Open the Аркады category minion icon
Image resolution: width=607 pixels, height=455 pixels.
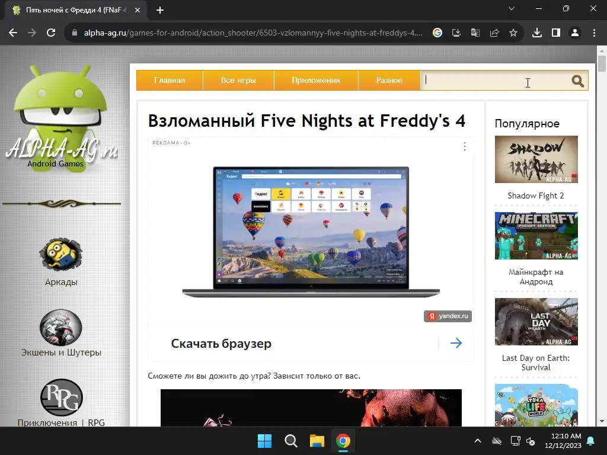61,254
